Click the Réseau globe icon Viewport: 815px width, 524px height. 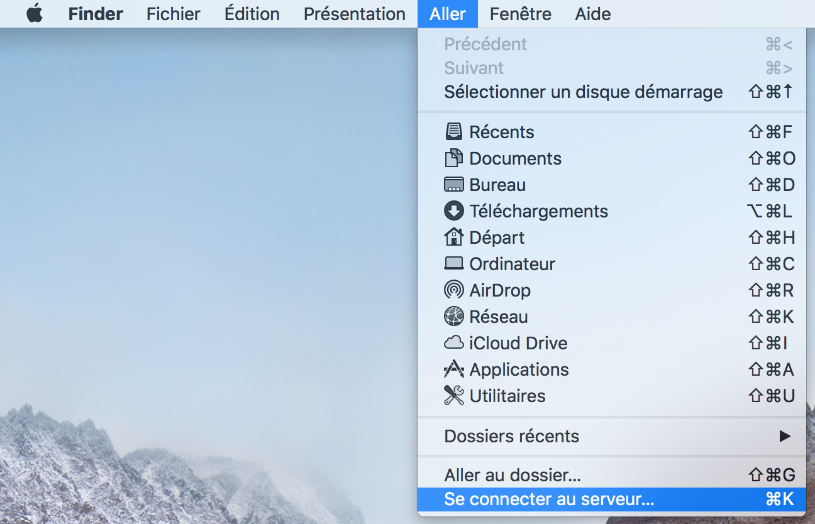click(x=453, y=317)
